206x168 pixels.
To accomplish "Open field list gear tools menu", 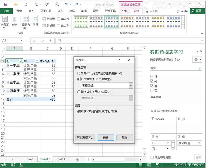I will pos(197,60).
